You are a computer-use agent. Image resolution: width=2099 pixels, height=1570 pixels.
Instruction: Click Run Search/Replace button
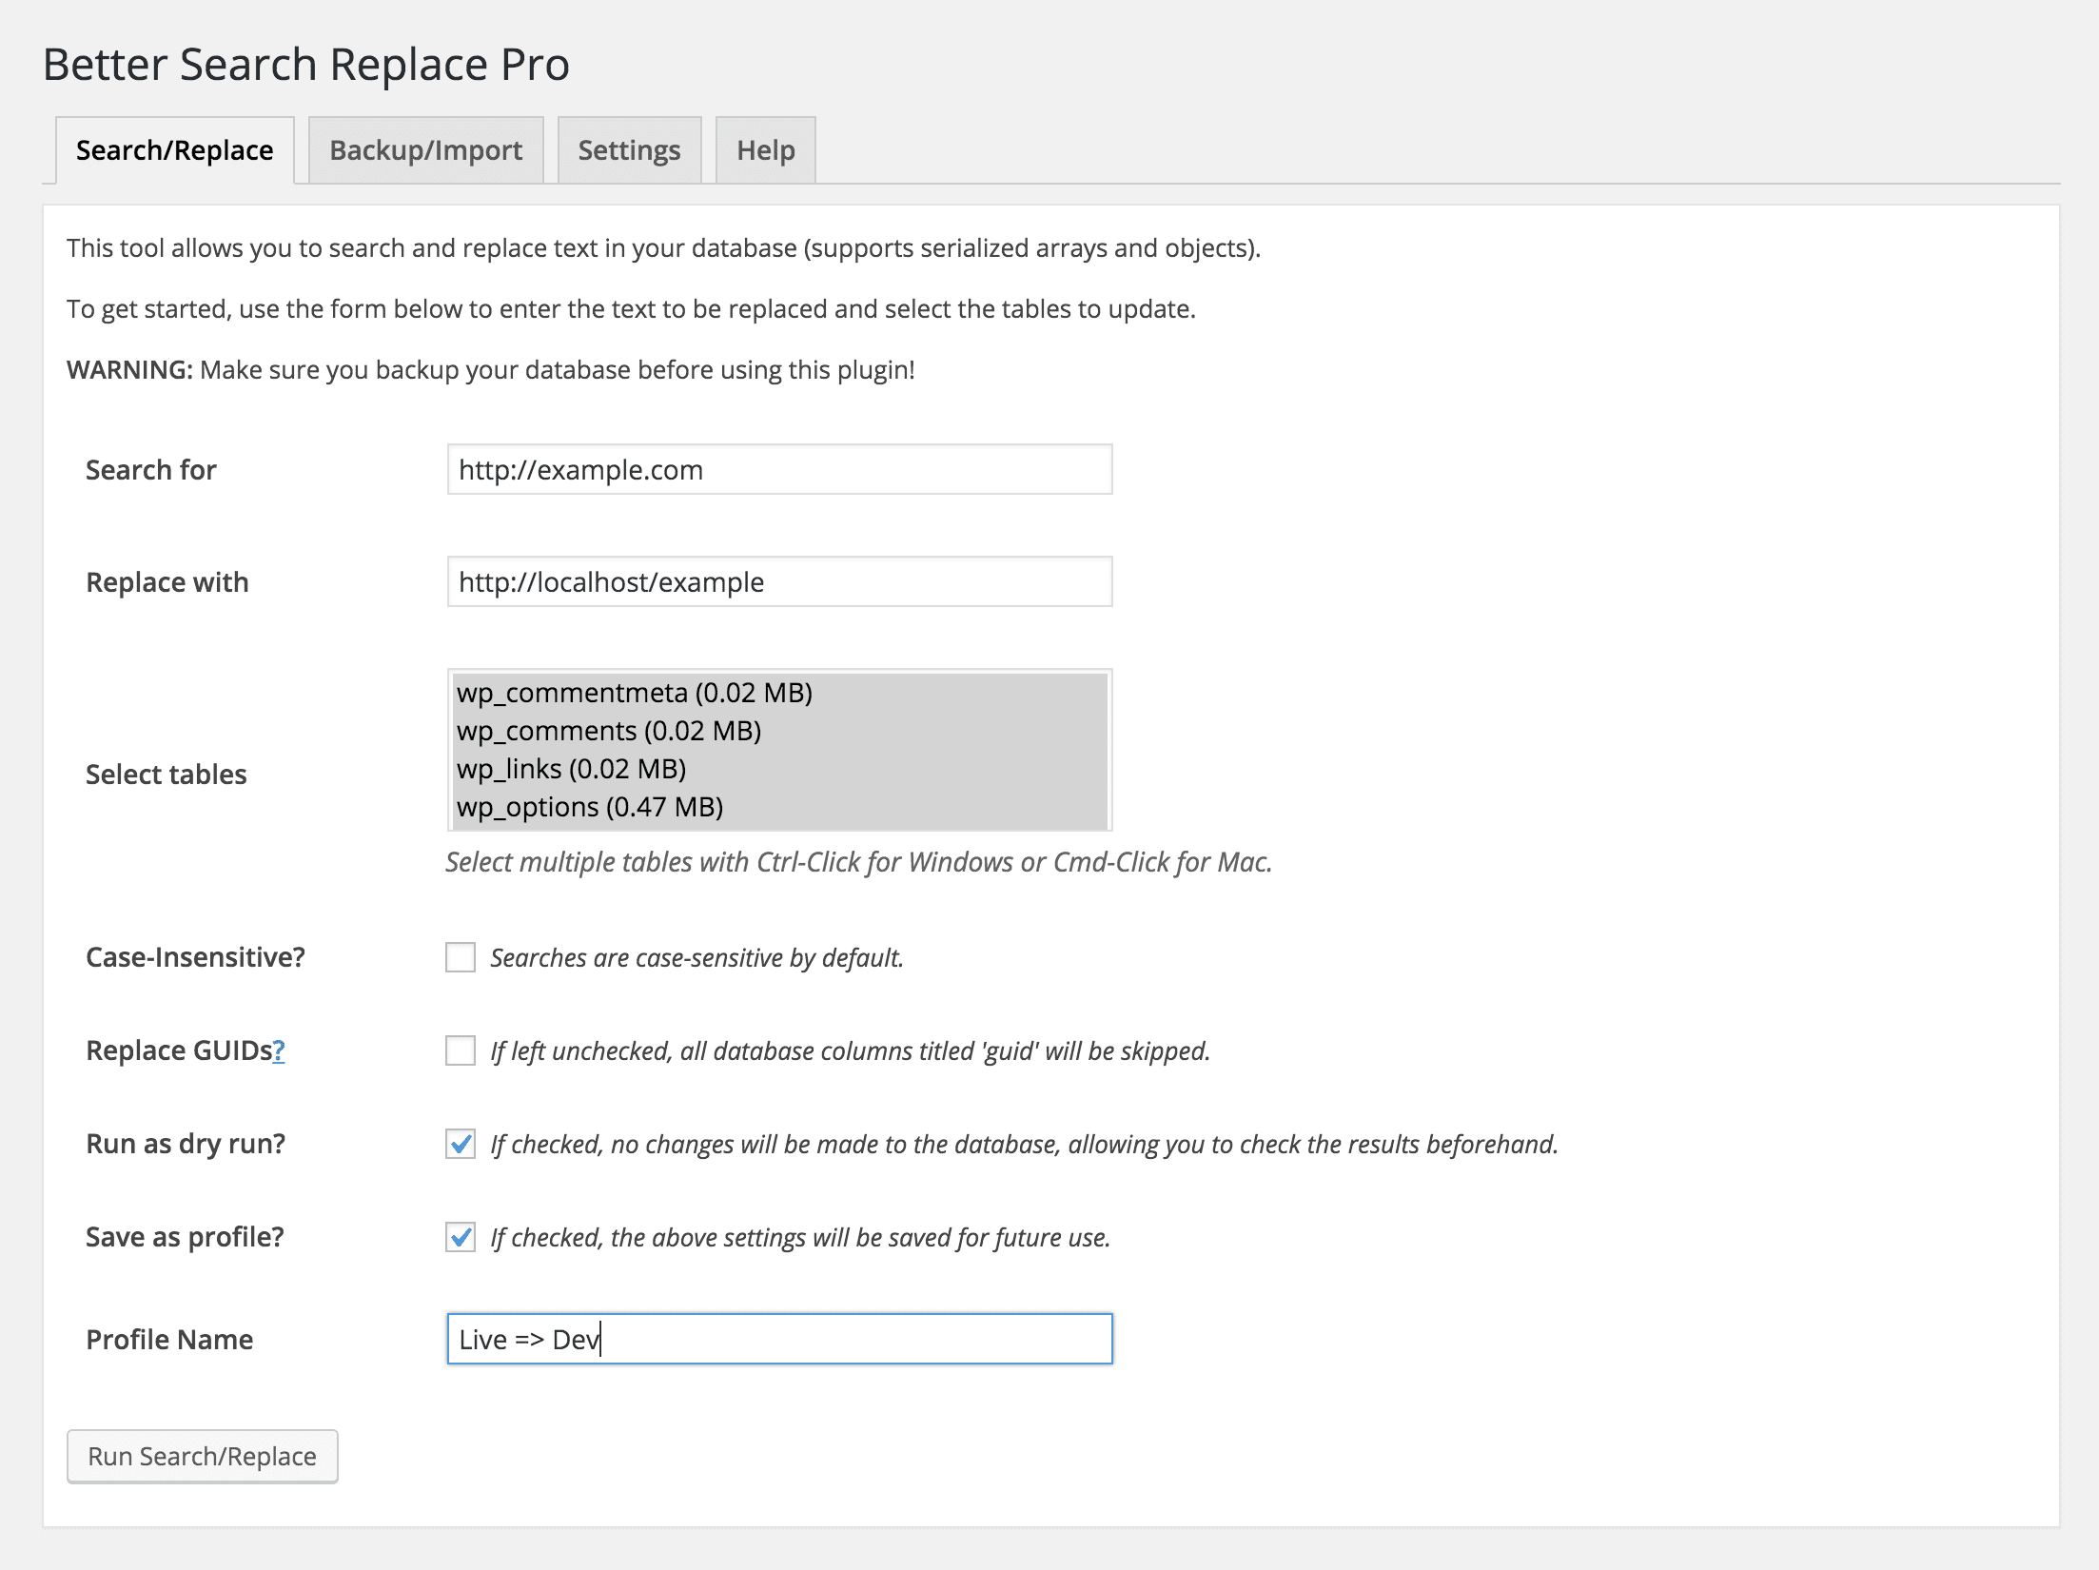point(200,1456)
